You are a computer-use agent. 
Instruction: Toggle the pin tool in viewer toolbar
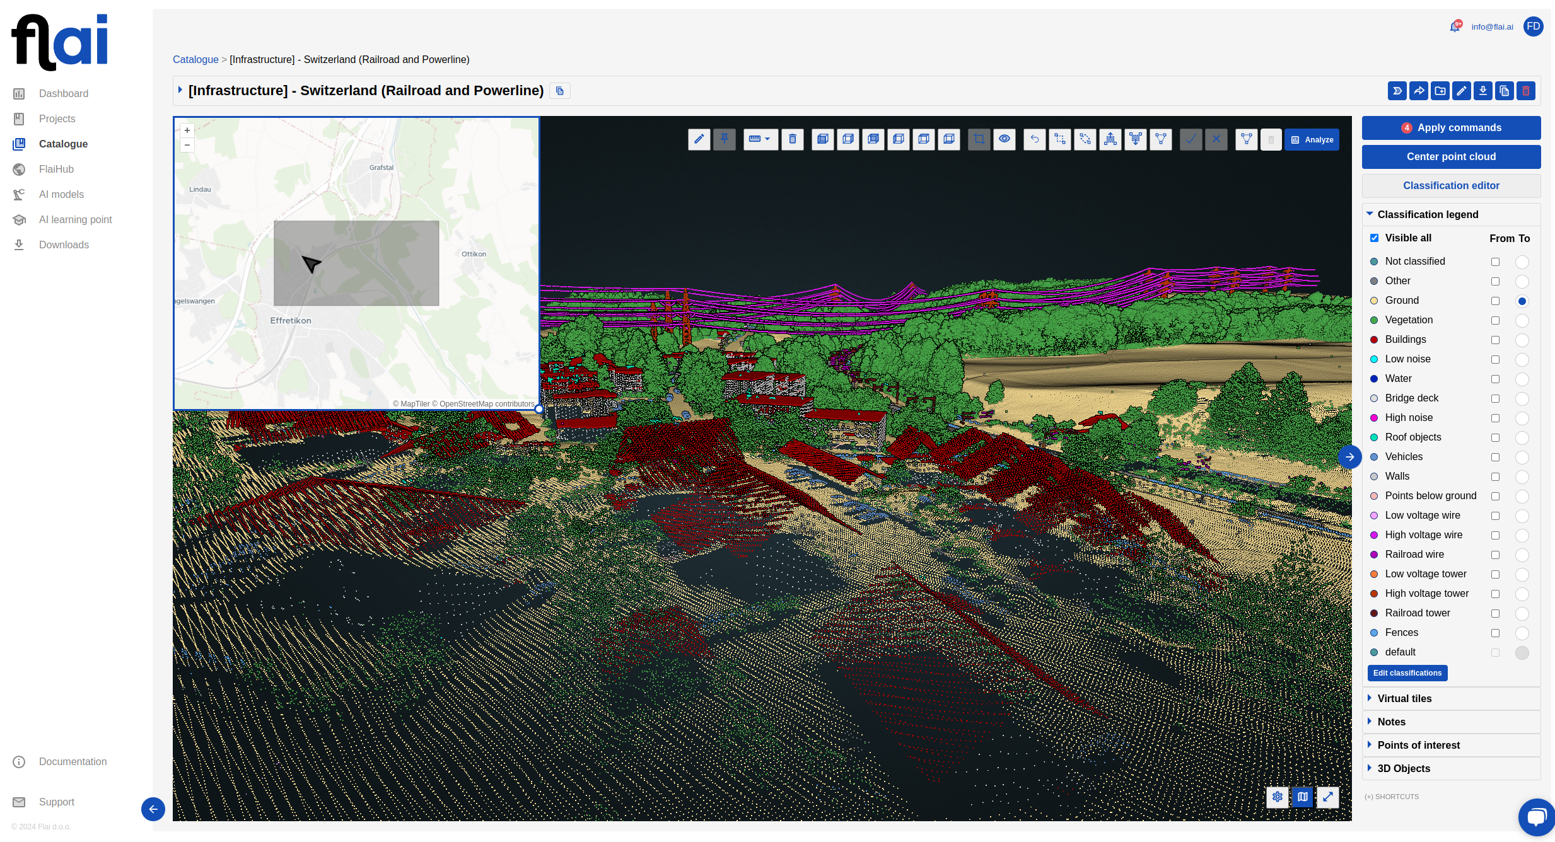click(x=724, y=139)
